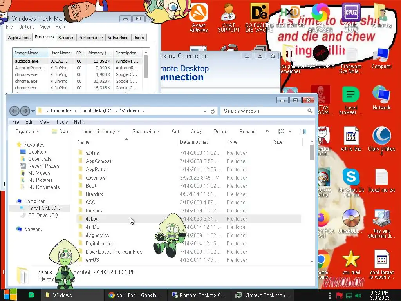Screen dimensions: 401x301
Task: Open the Explorer Tools menu
Action: (x=62, y=122)
